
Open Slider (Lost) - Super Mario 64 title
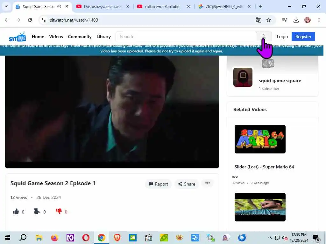click(x=264, y=167)
